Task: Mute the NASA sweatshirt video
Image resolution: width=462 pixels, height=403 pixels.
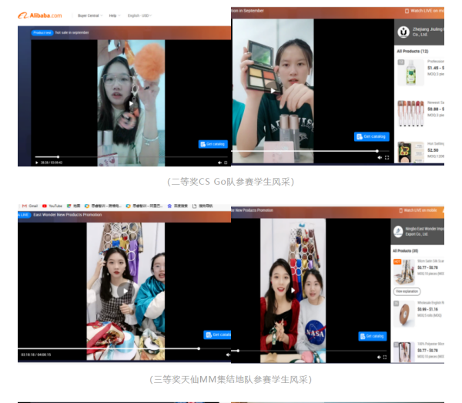Action: [x=379, y=358]
